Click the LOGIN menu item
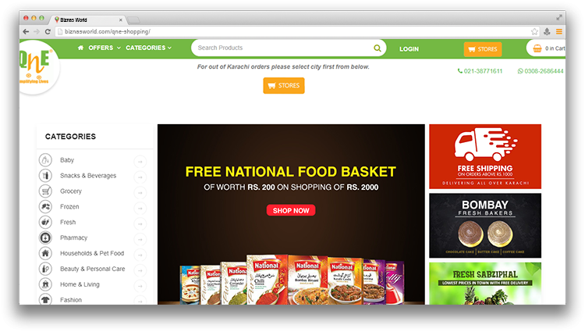Viewport: 585px width, 332px height. [409, 49]
